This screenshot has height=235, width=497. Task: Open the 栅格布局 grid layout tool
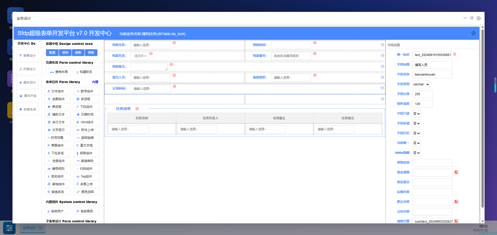(x=57, y=71)
